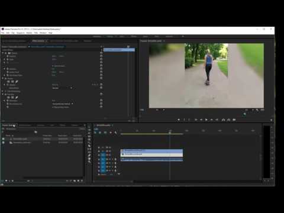Enable microphone voice-over record on first audio track

[x=115, y=159]
